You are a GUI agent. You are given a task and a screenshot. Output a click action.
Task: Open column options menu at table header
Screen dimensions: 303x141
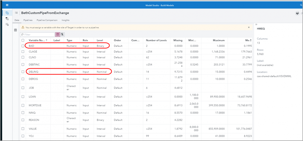pyautogui.click(x=250, y=40)
